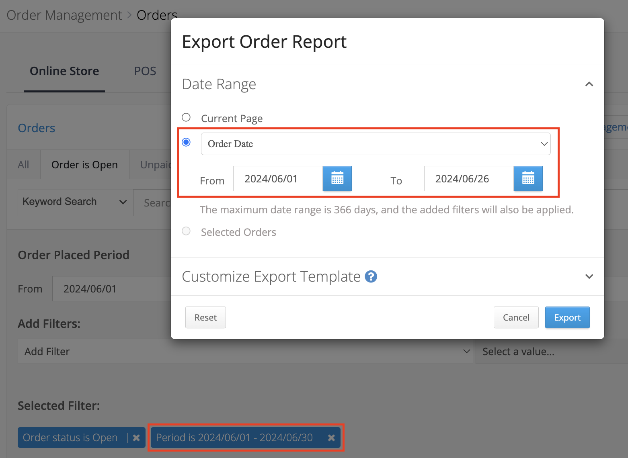This screenshot has width=628, height=458.
Task: Click the dialog From date field 2024/06/01
Action: (278, 178)
